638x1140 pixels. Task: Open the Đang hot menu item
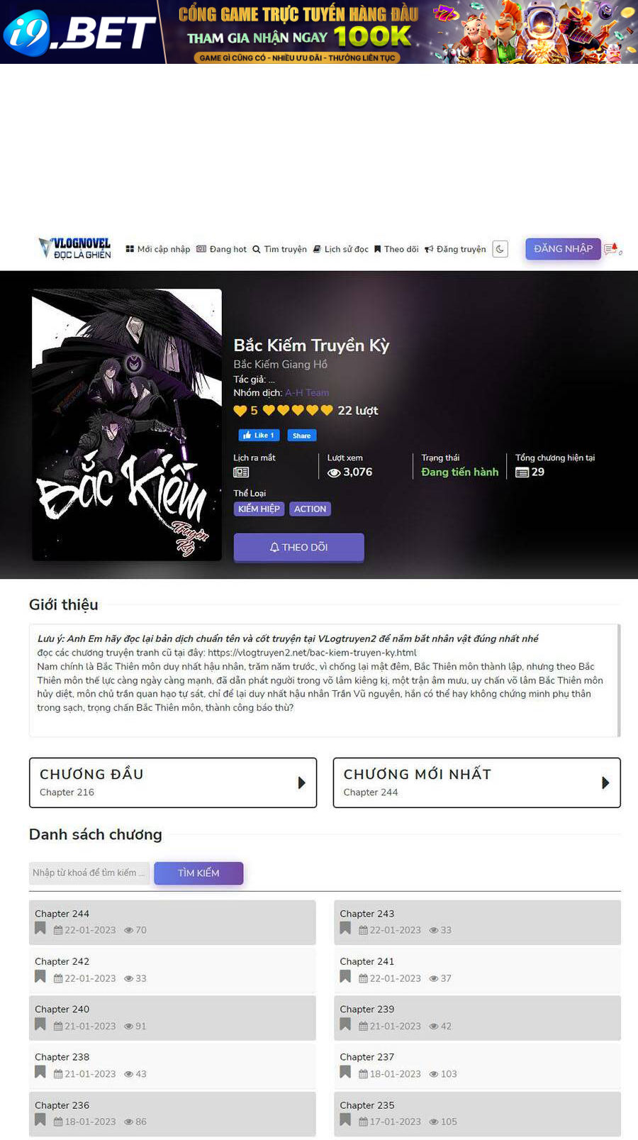(x=221, y=249)
